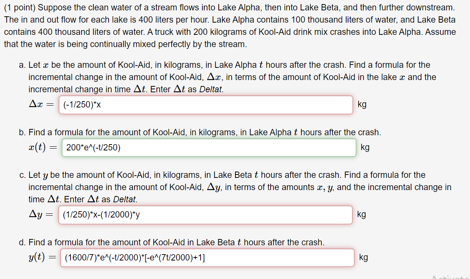The image size is (470, 279).
Task: Click inside the Δy answer box
Action: point(204,215)
